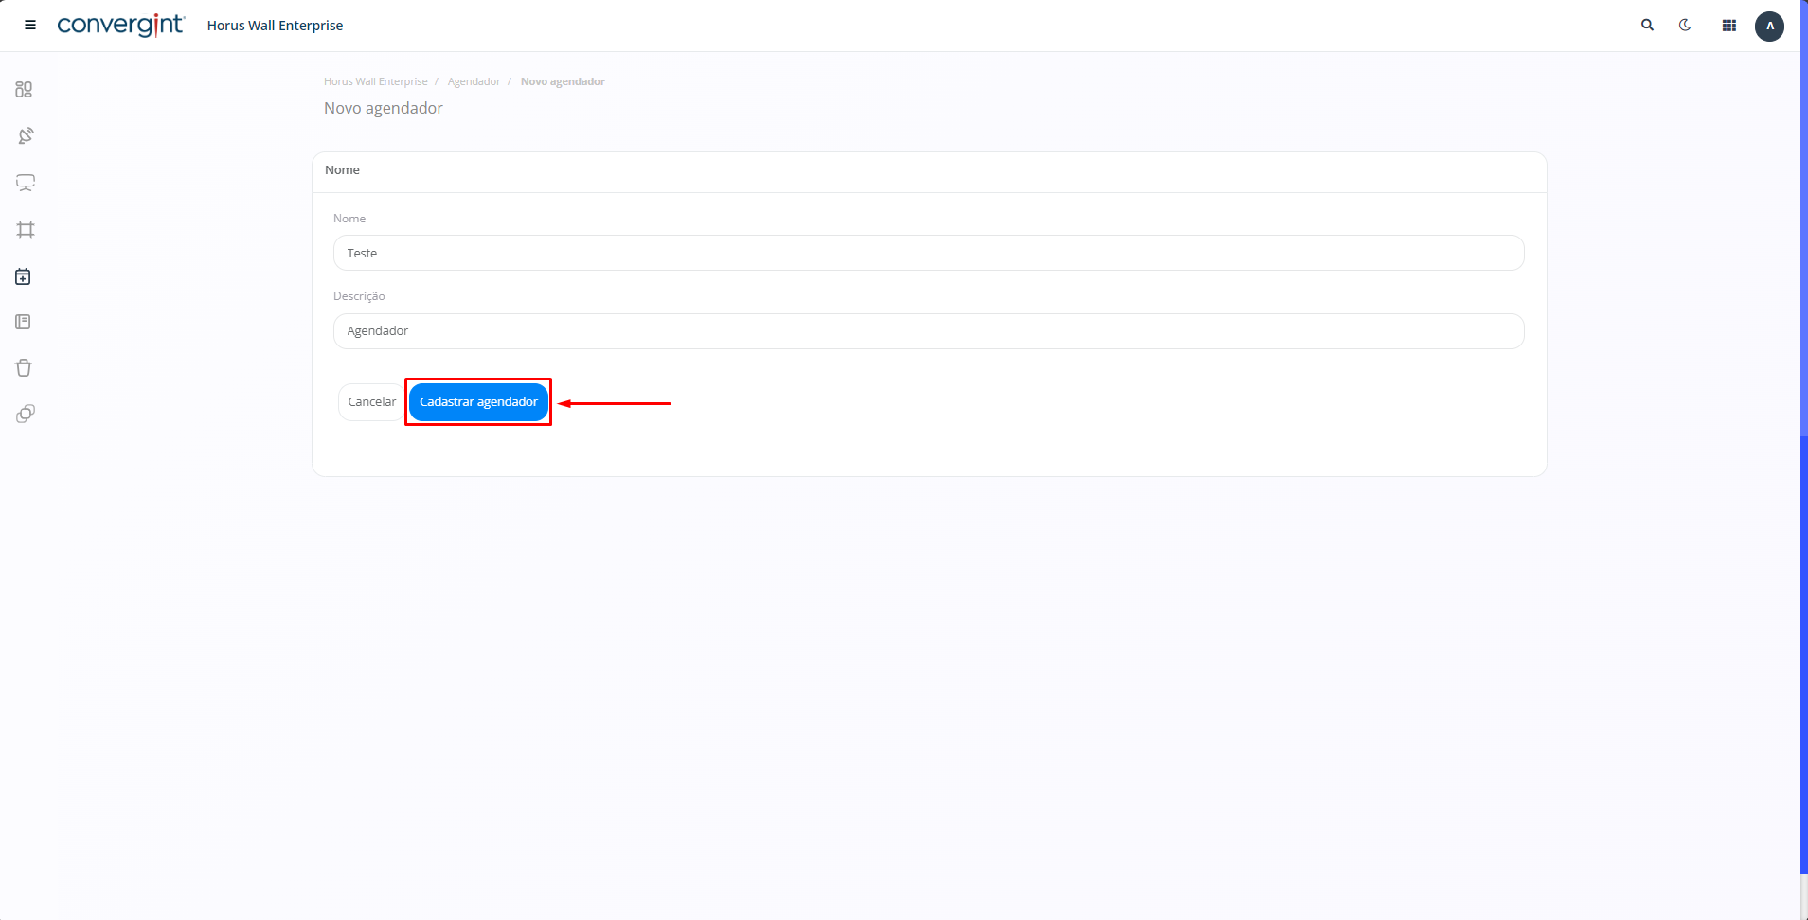The width and height of the screenshot is (1808, 920).
Task: Open the user avatar menu
Action: (1769, 26)
